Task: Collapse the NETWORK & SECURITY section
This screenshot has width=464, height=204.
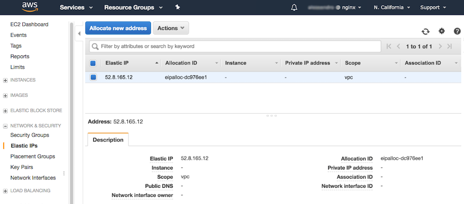Action: [x=5, y=126]
